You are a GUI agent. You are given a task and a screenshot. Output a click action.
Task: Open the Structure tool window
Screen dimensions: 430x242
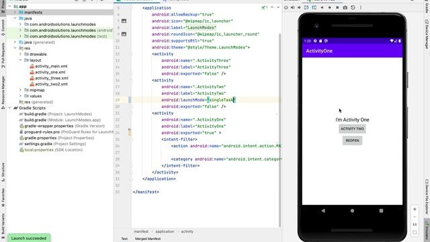click(x=3, y=172)
